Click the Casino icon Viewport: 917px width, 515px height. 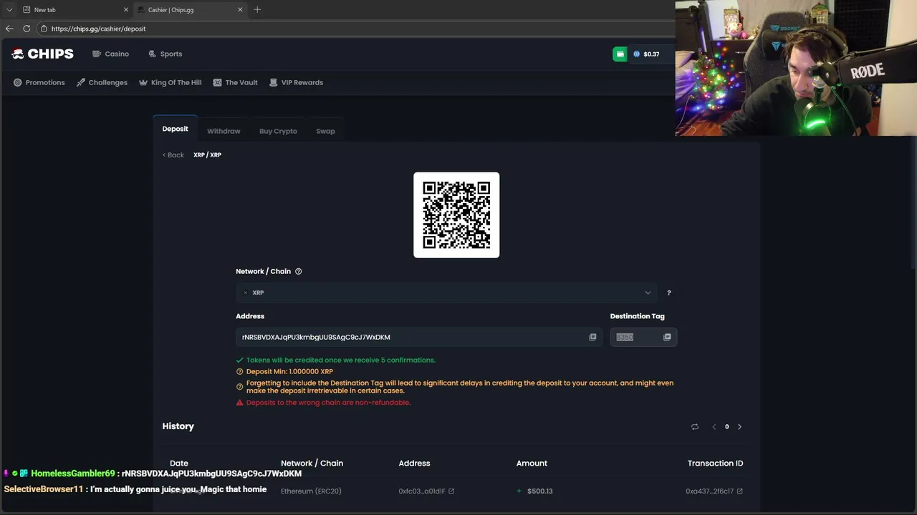pyautogui.click(x=97, y=54)
